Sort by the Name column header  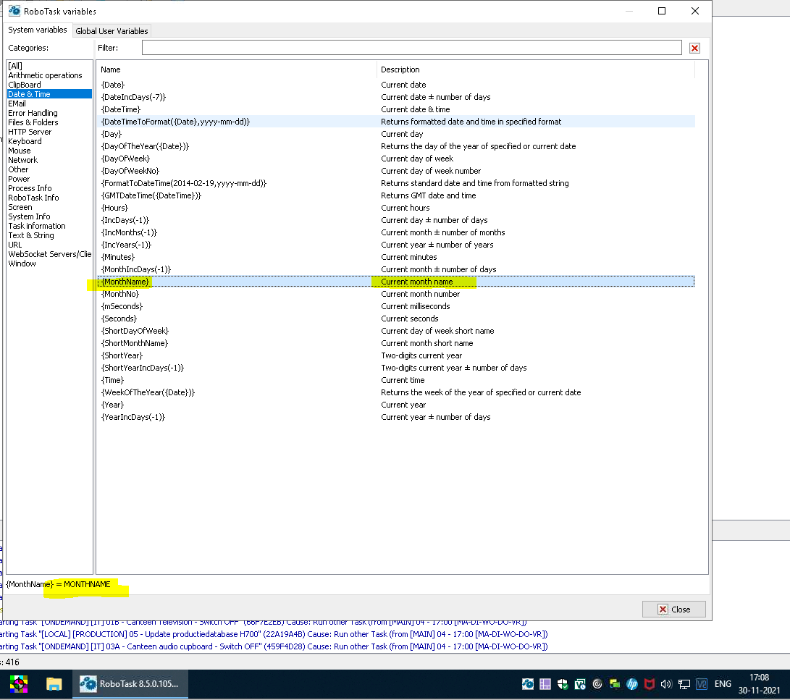[x=235, y=69]
